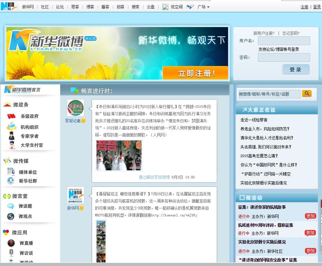
Task: Open 播客 in top navigation
Action: pos(105,7)
